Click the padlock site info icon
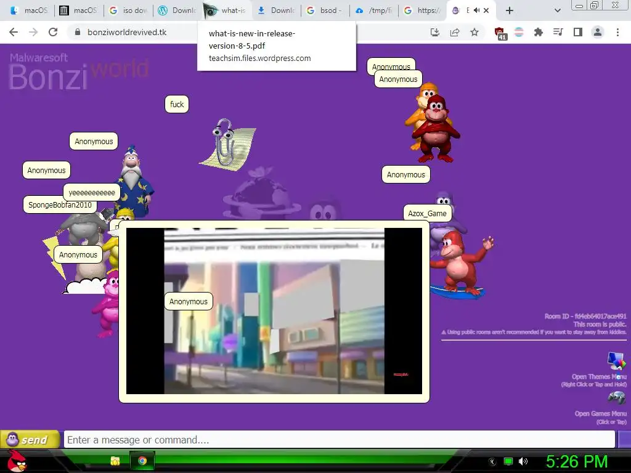The width and height of the screenshot is (631, 473). pyautogui.click(x=77, y=32)
